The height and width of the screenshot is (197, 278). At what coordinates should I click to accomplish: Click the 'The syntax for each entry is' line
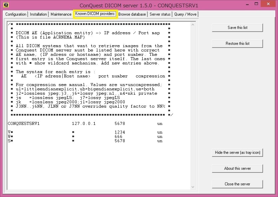pyautogui.click(x=55, y=72)
